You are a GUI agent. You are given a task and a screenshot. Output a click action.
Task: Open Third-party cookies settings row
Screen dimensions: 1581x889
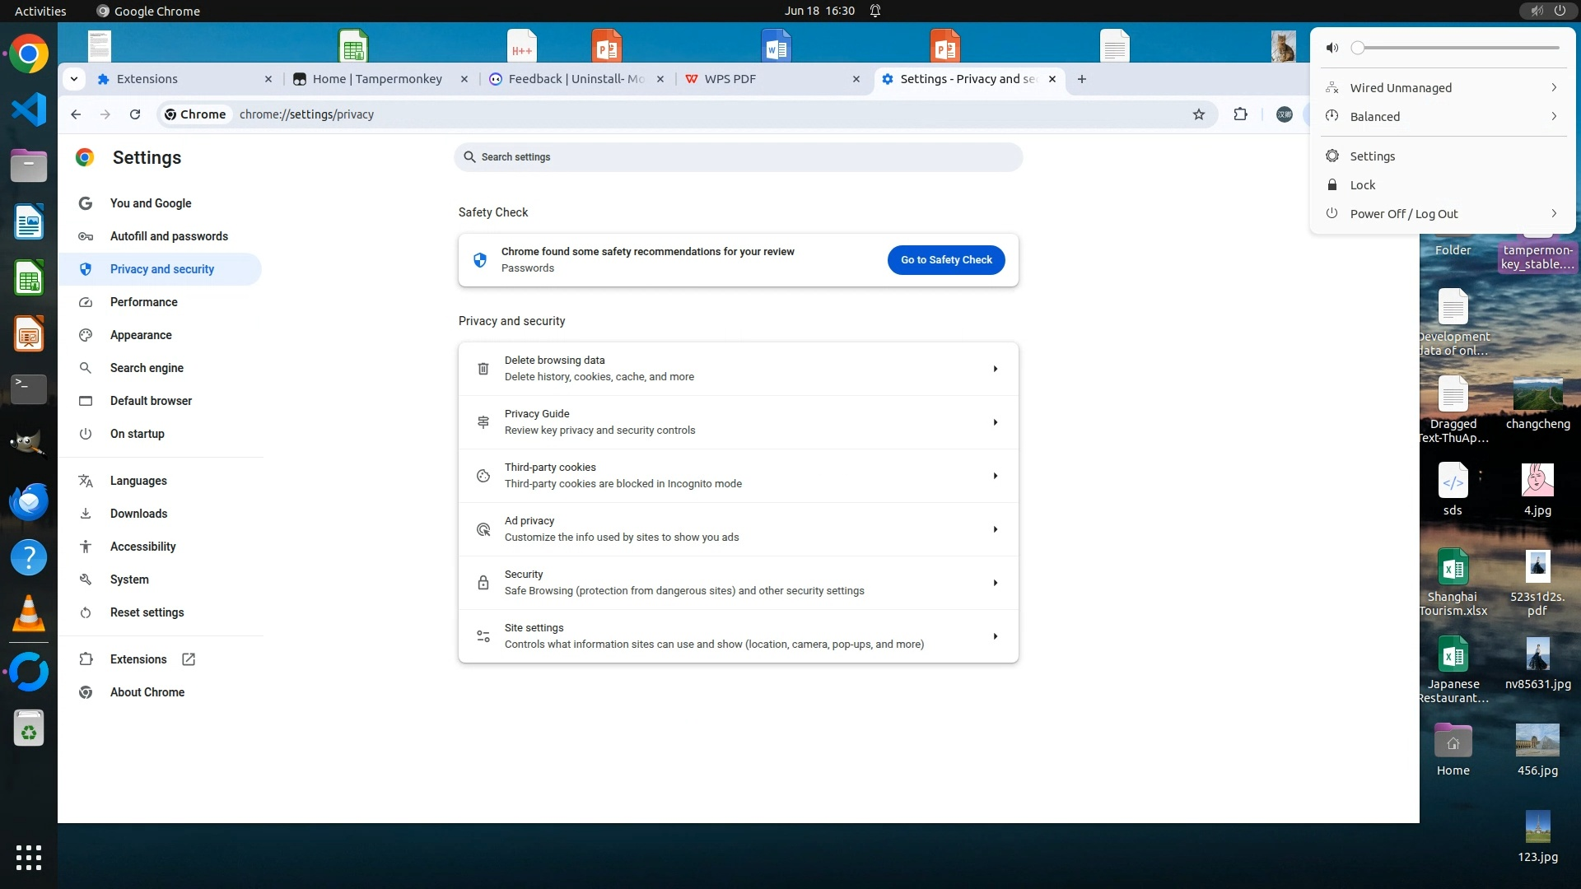[x=738, y=476]
